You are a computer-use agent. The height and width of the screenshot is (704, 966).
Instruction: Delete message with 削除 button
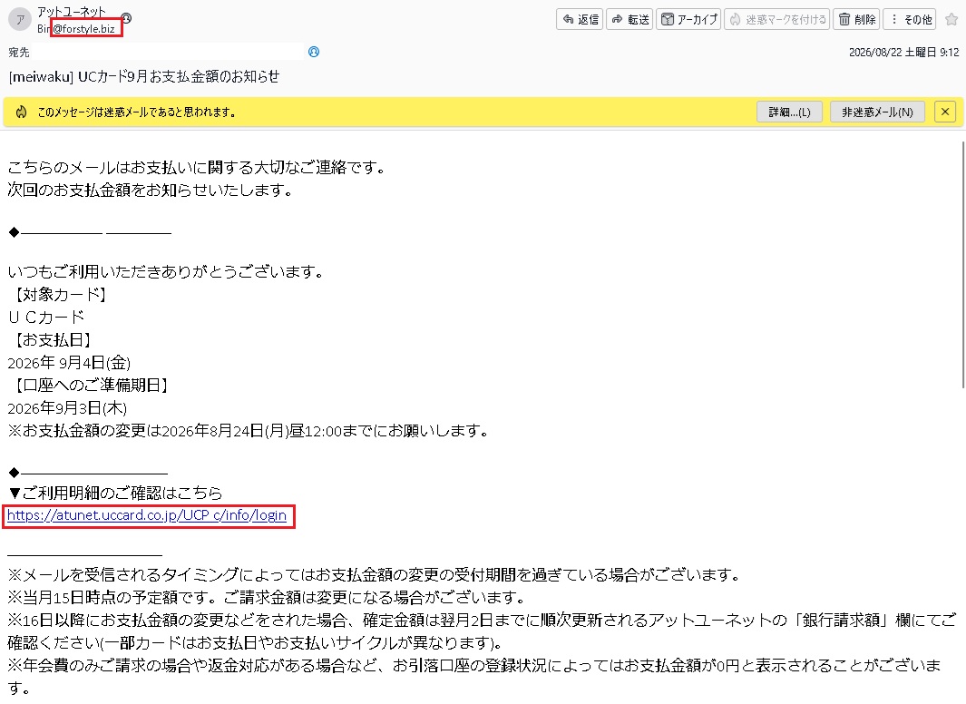click(856, 19)
